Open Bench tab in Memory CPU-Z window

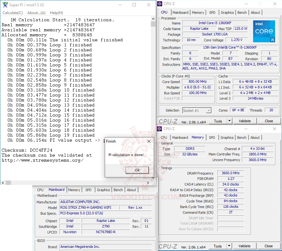coord(242,138)
